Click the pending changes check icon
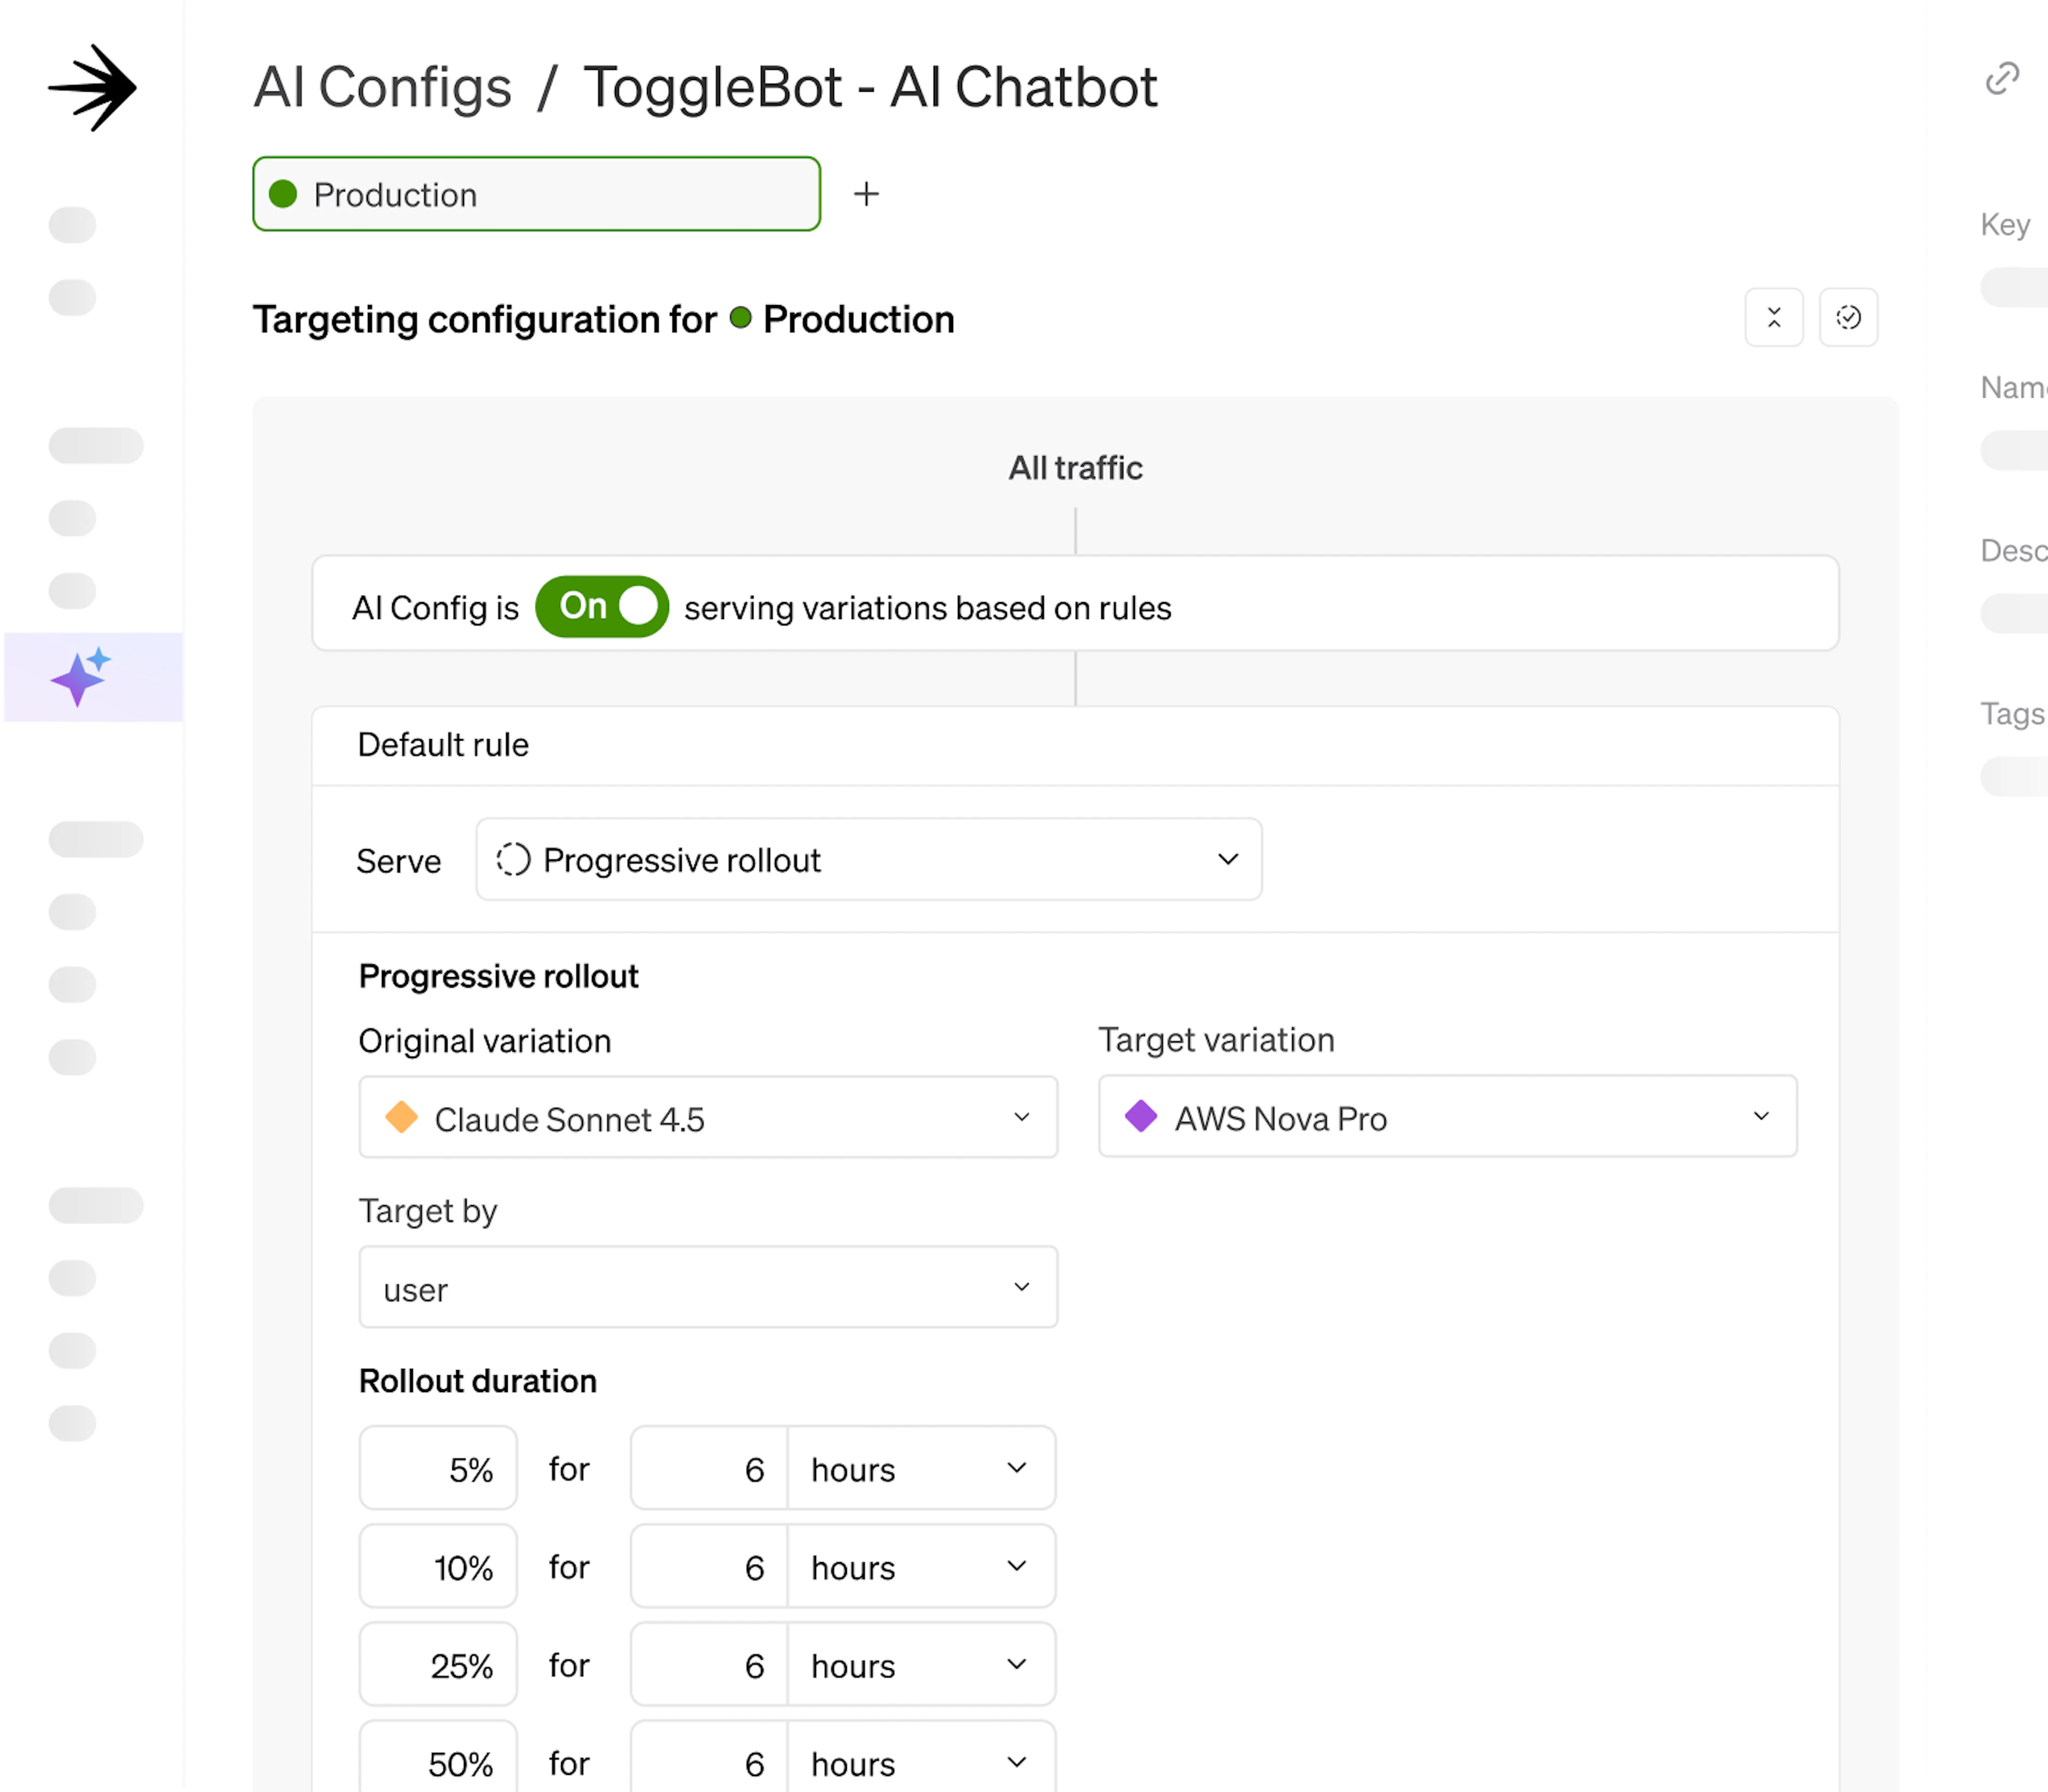This screenshot has width=2048, height=1792. click(1848, 318)
